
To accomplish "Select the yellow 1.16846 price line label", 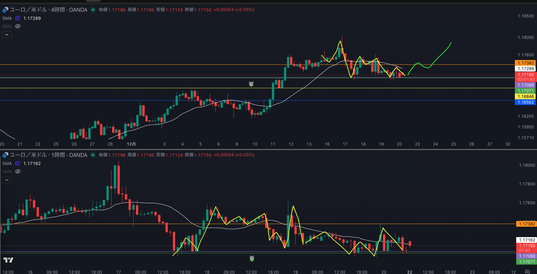I will [x=525, y=97].
